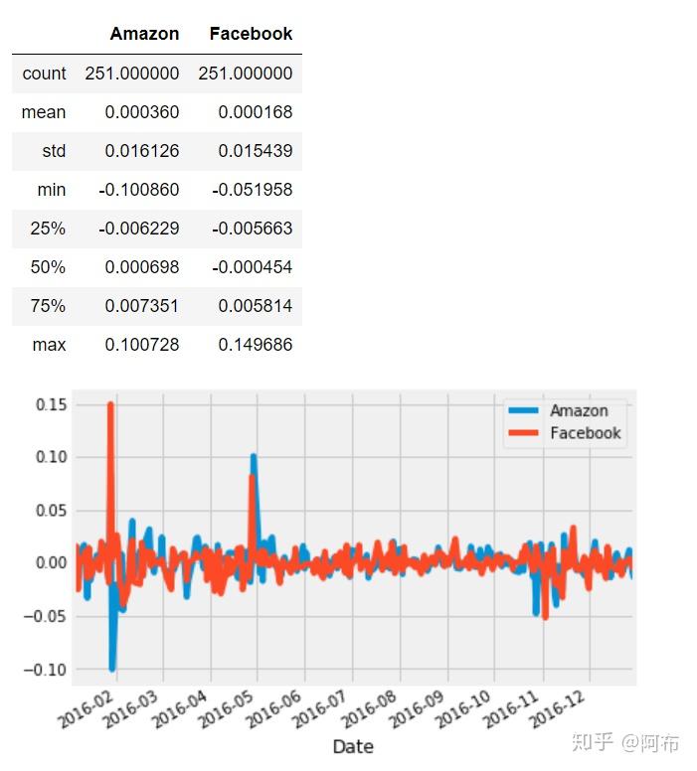The image size is (697, 771).
Task: Click the 2016-07 x-axis tick label
Action: coord(321,710)
